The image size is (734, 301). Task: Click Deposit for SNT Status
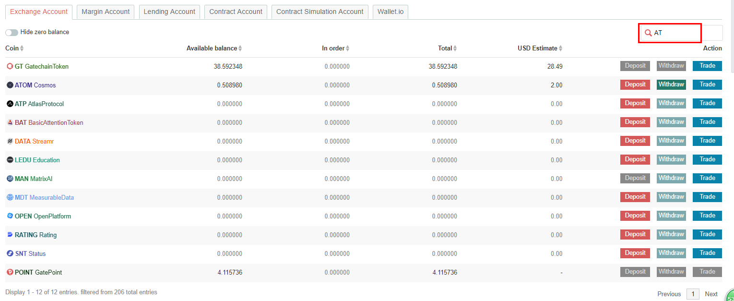pyautogui.click(x=635, y=253)
